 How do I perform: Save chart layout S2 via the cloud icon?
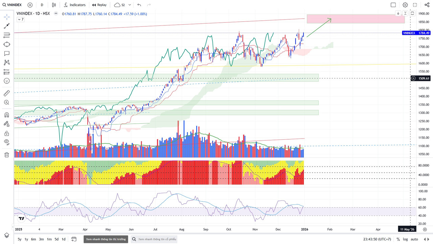coord(119,5)
